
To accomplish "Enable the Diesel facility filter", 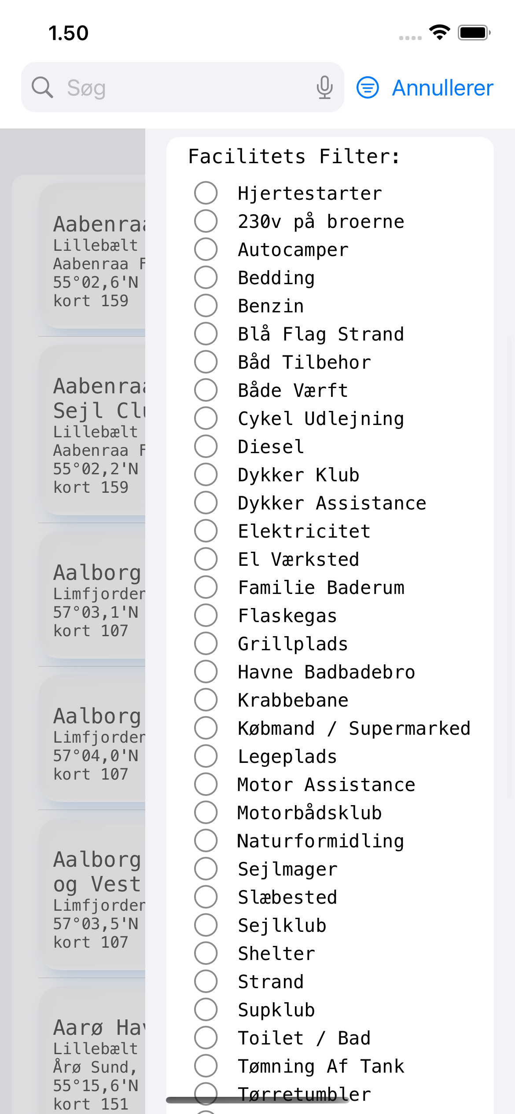I will pyautogui.click(x=206, y=446).
